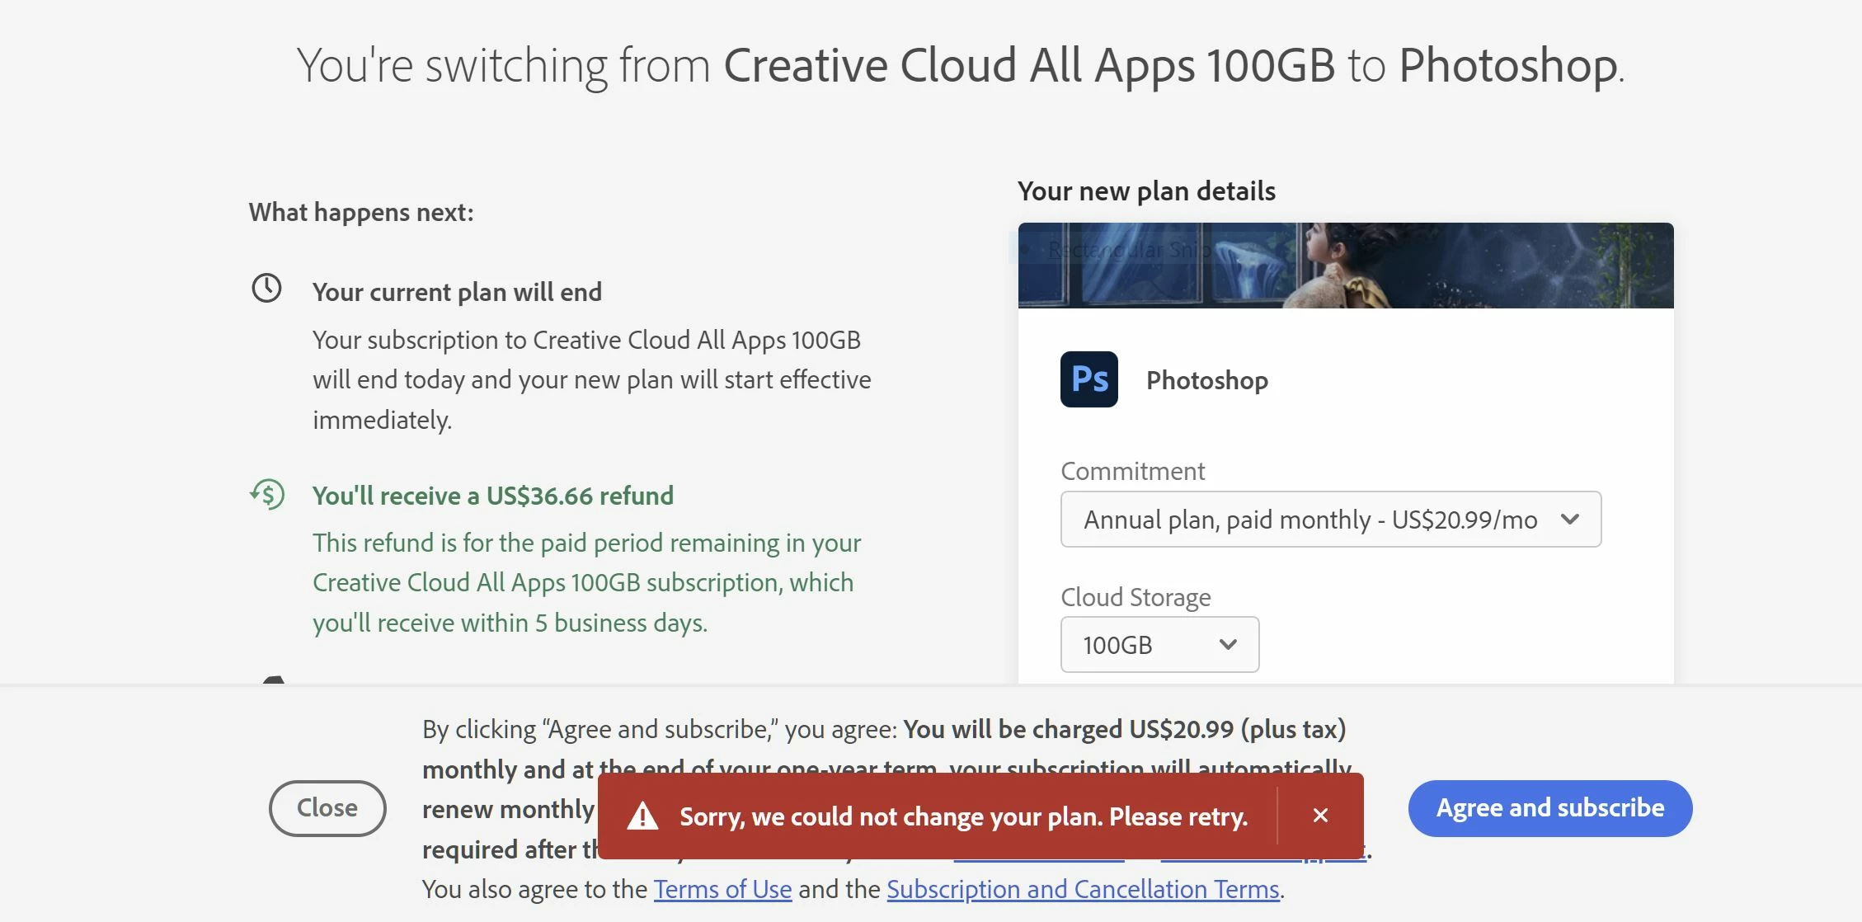Click the green refund dollar icon

coord(267,494)
